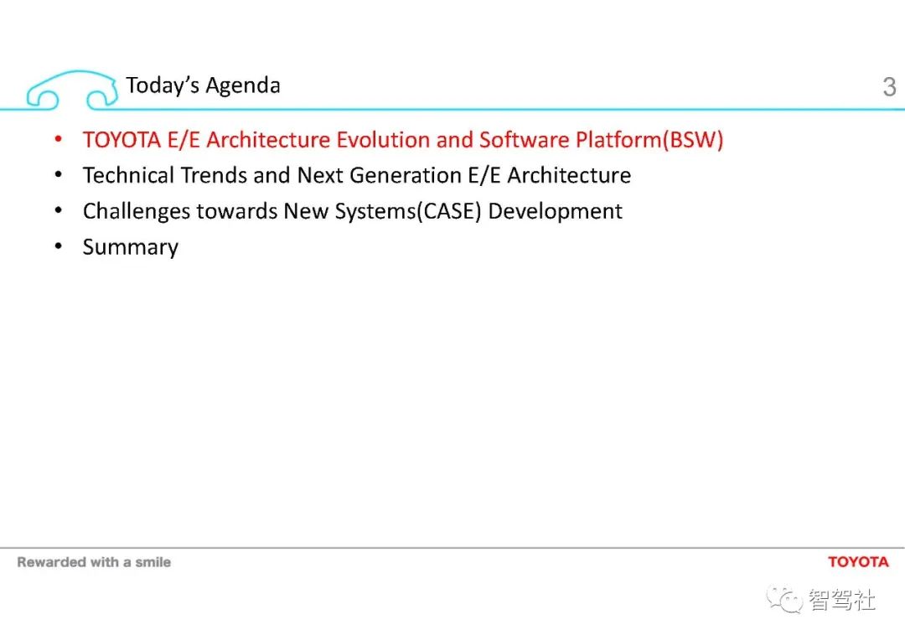Click 'Technical Trends and Next Generation E/E Architecture'

(x=357, y=175)
